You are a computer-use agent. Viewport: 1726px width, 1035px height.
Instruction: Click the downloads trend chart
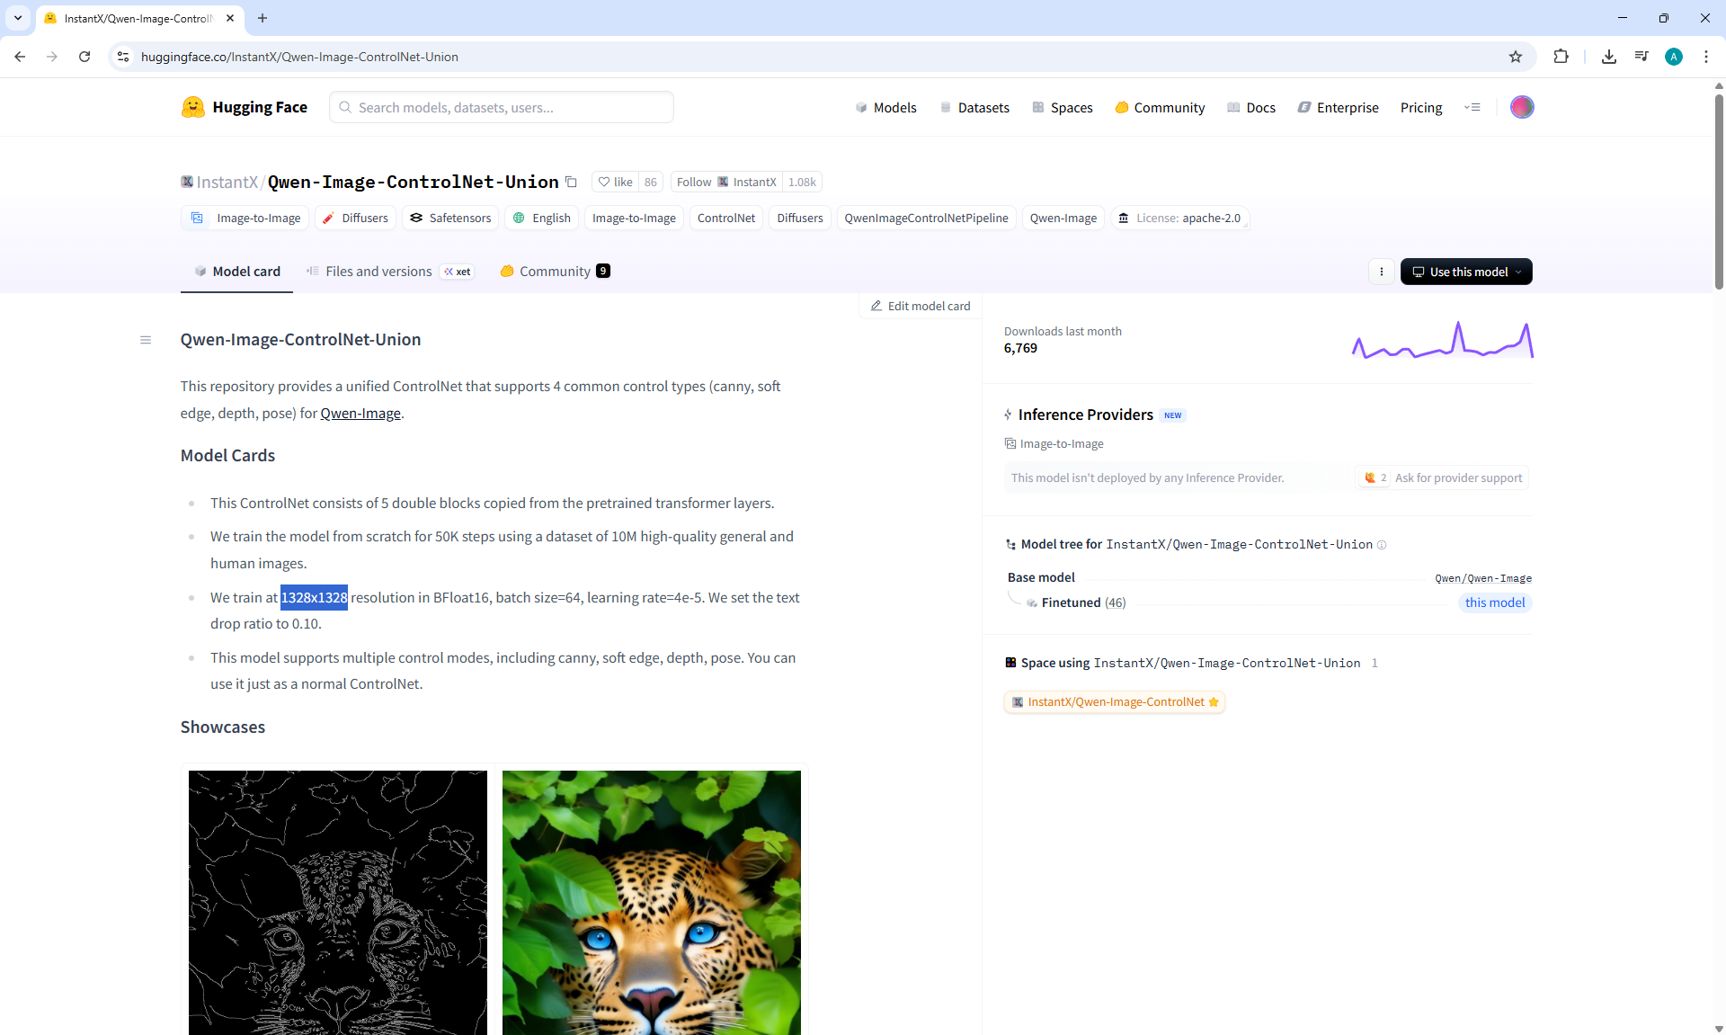pos(1442,341)
